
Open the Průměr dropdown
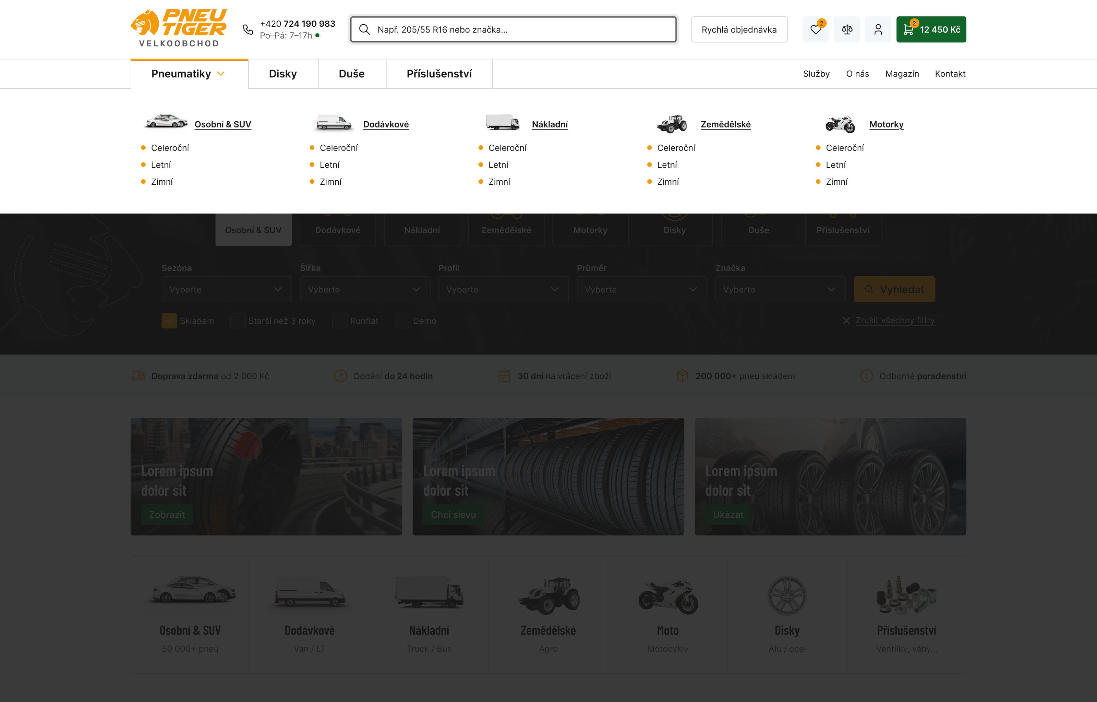[642, 289]
